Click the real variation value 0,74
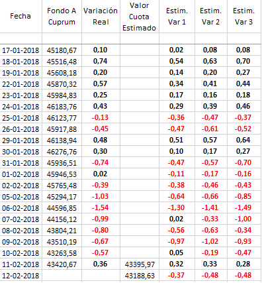The height and width of the screenshot is (283, 262). tap(101, 61)
